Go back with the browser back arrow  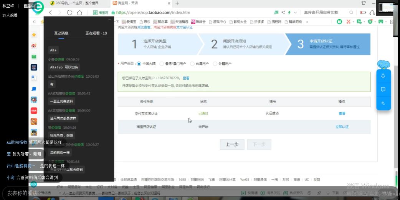coord(50,13)
